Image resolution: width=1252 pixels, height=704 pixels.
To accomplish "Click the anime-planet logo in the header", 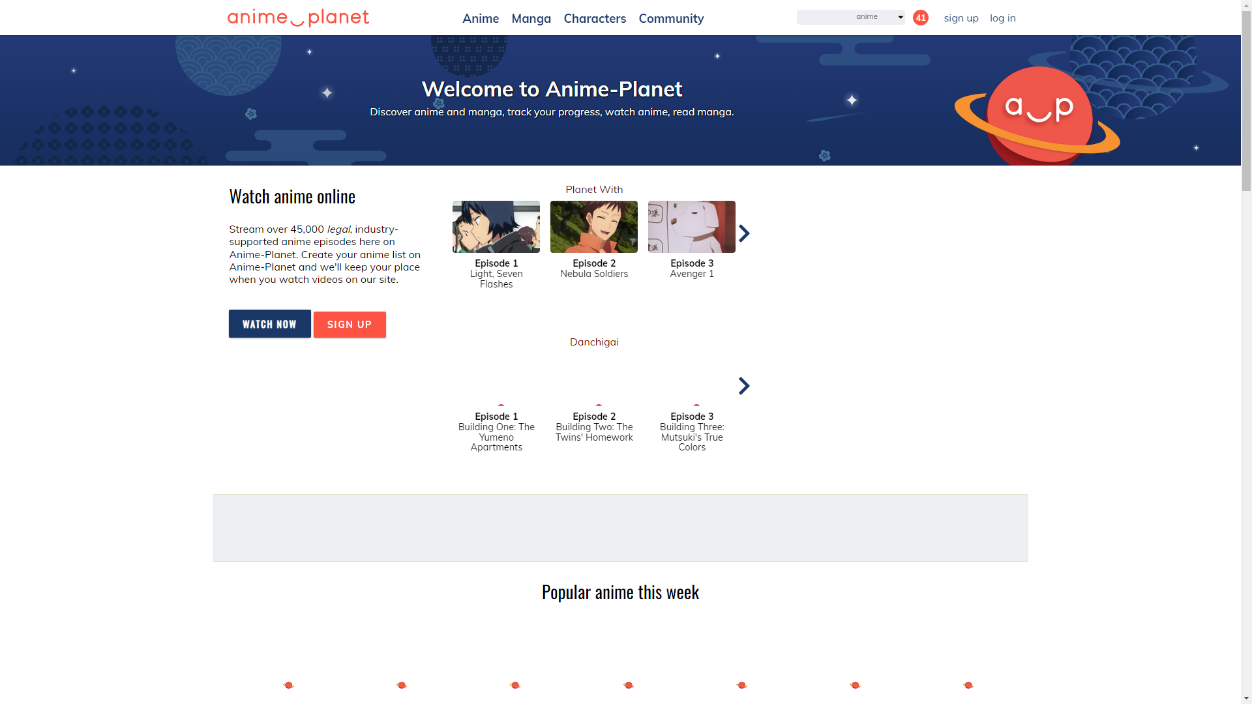I will click(x=298, y=18).
